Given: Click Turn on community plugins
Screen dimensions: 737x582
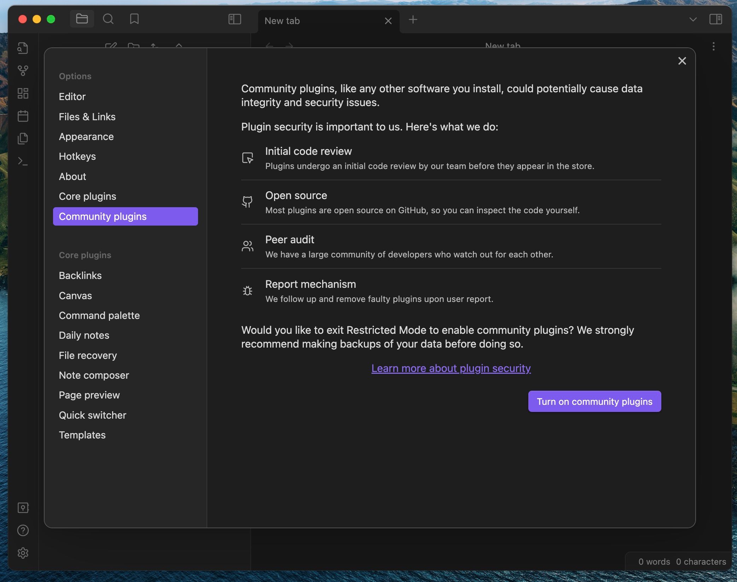Looking at the screenshot, I should (594, 401).
